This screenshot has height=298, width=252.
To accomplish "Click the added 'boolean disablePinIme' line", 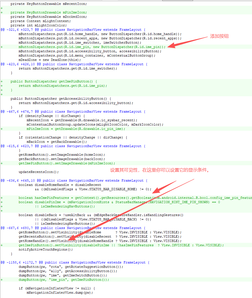I will tap(119, 202).
